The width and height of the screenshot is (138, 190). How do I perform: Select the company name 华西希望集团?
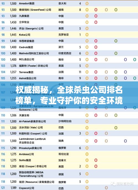(x=26, y=41)
